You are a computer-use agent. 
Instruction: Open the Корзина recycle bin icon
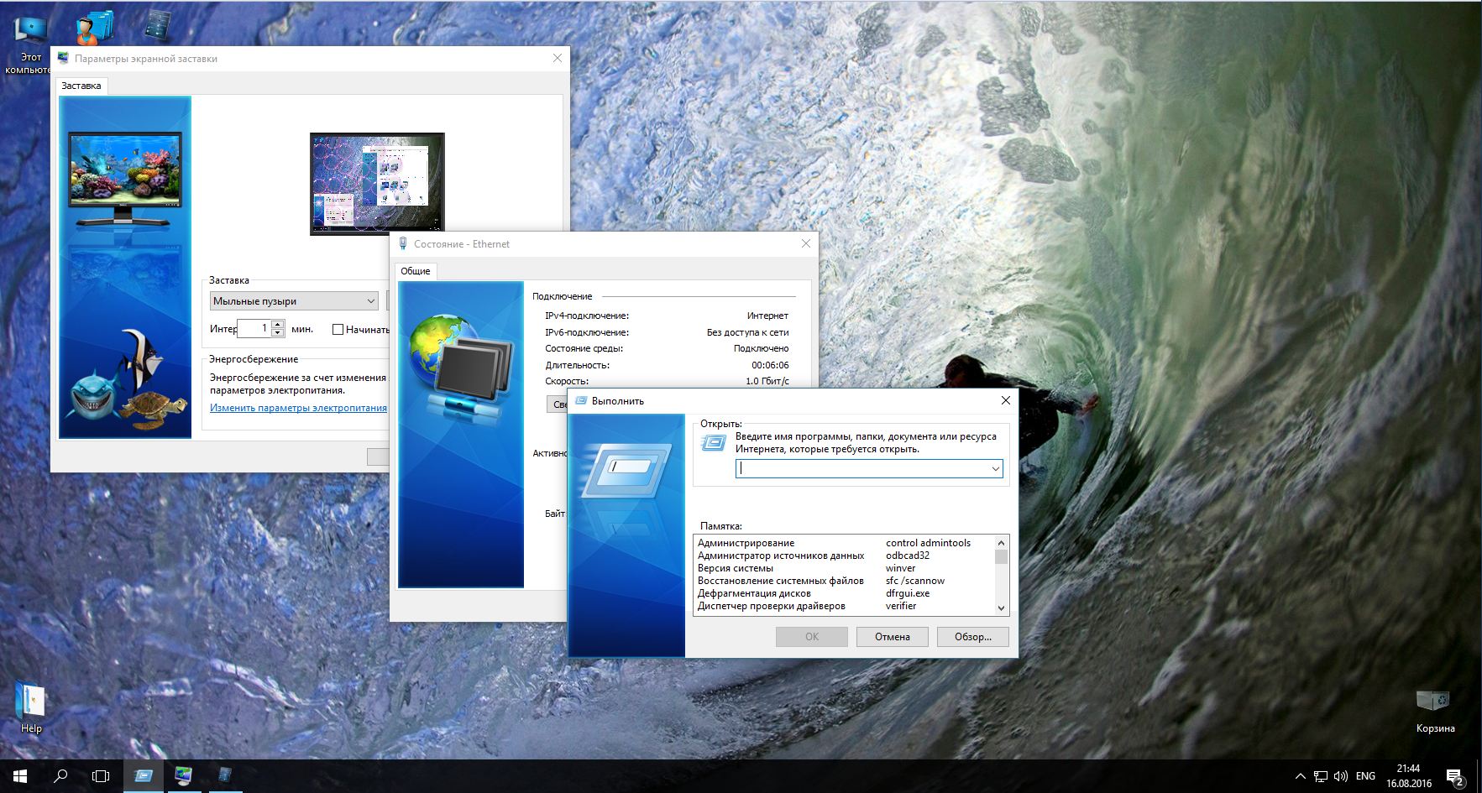point(1434,705)
